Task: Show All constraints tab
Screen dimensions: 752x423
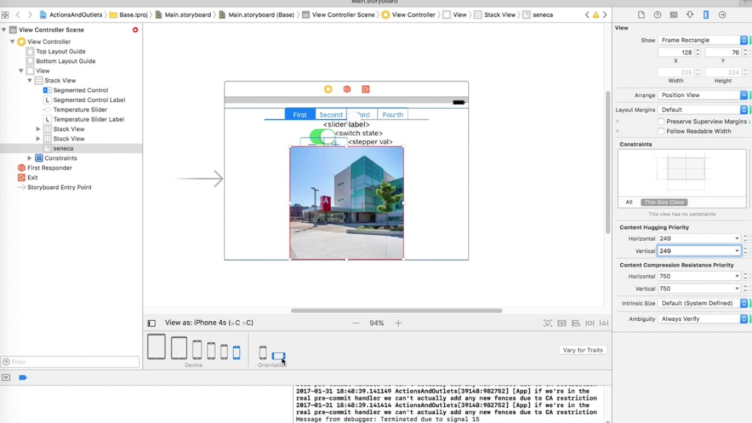Action: click(x=629, y=202)
